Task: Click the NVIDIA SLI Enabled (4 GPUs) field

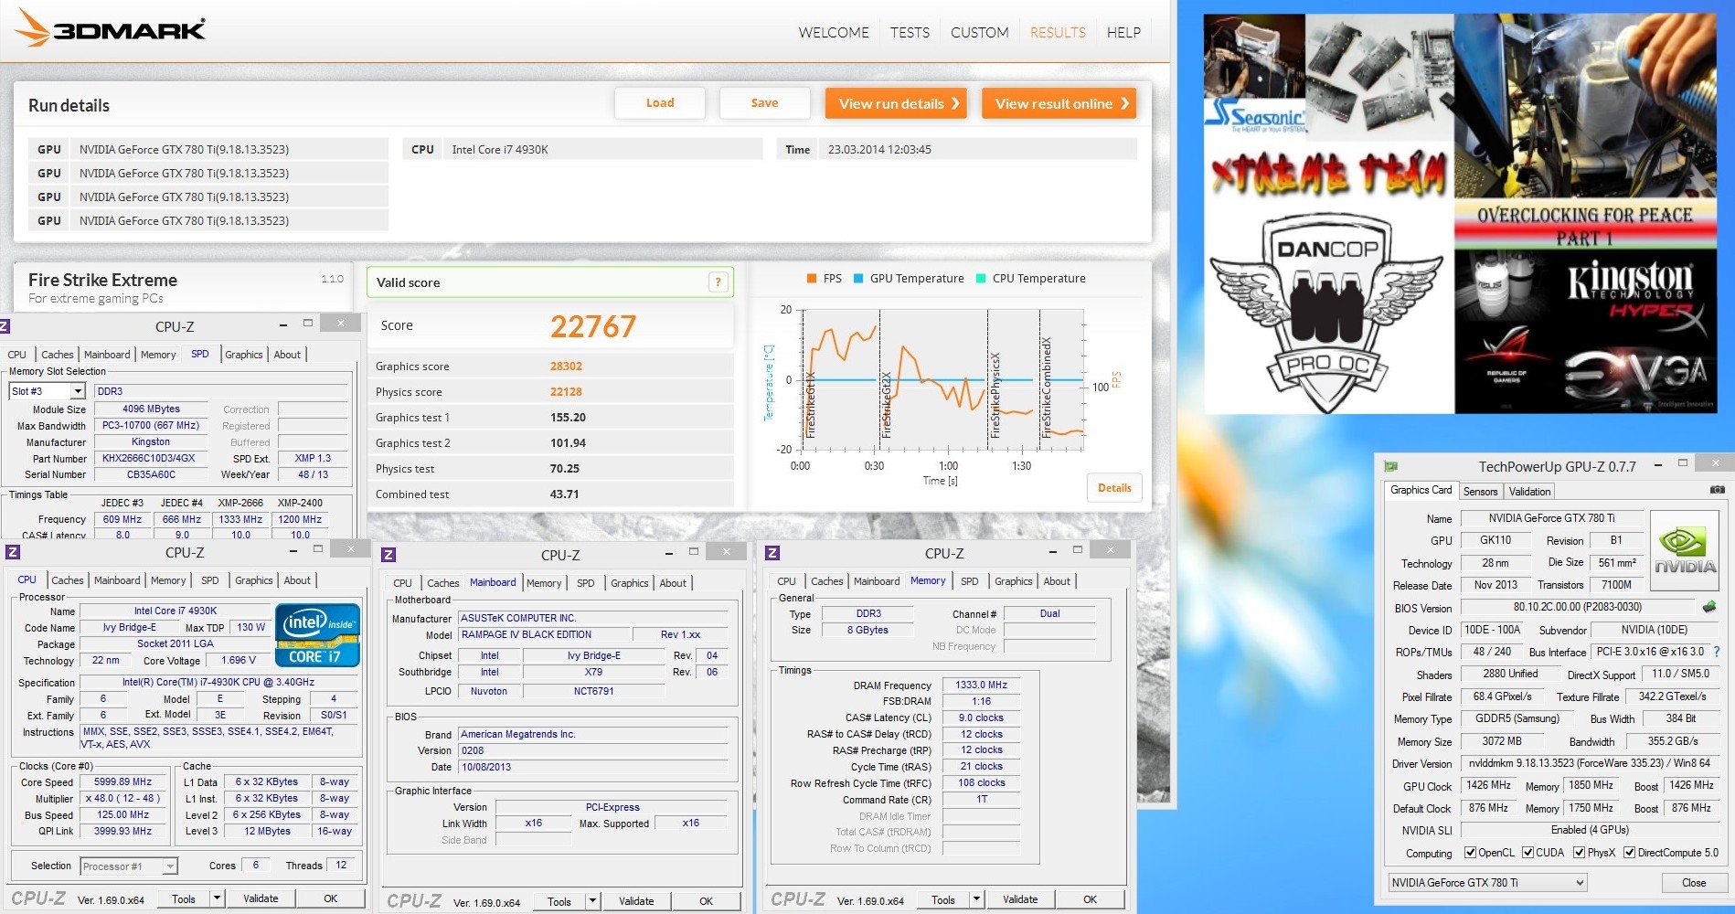Action: 1590,830
